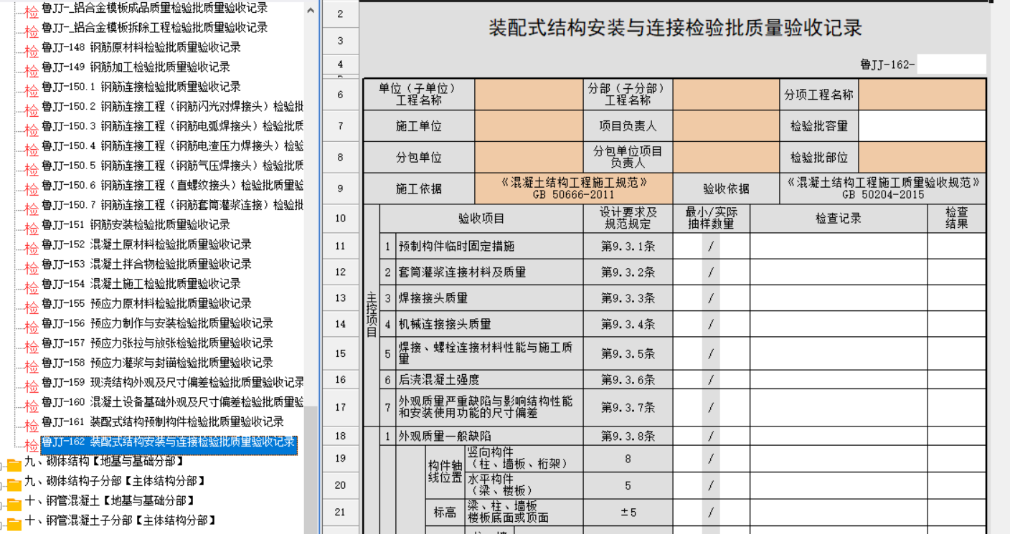
Task: Click the 检验批容量 blank input cell
Action: 922,126
